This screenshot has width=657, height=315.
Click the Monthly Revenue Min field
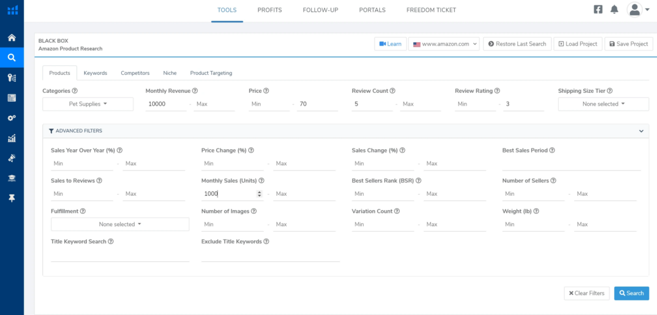pos(166,104)
